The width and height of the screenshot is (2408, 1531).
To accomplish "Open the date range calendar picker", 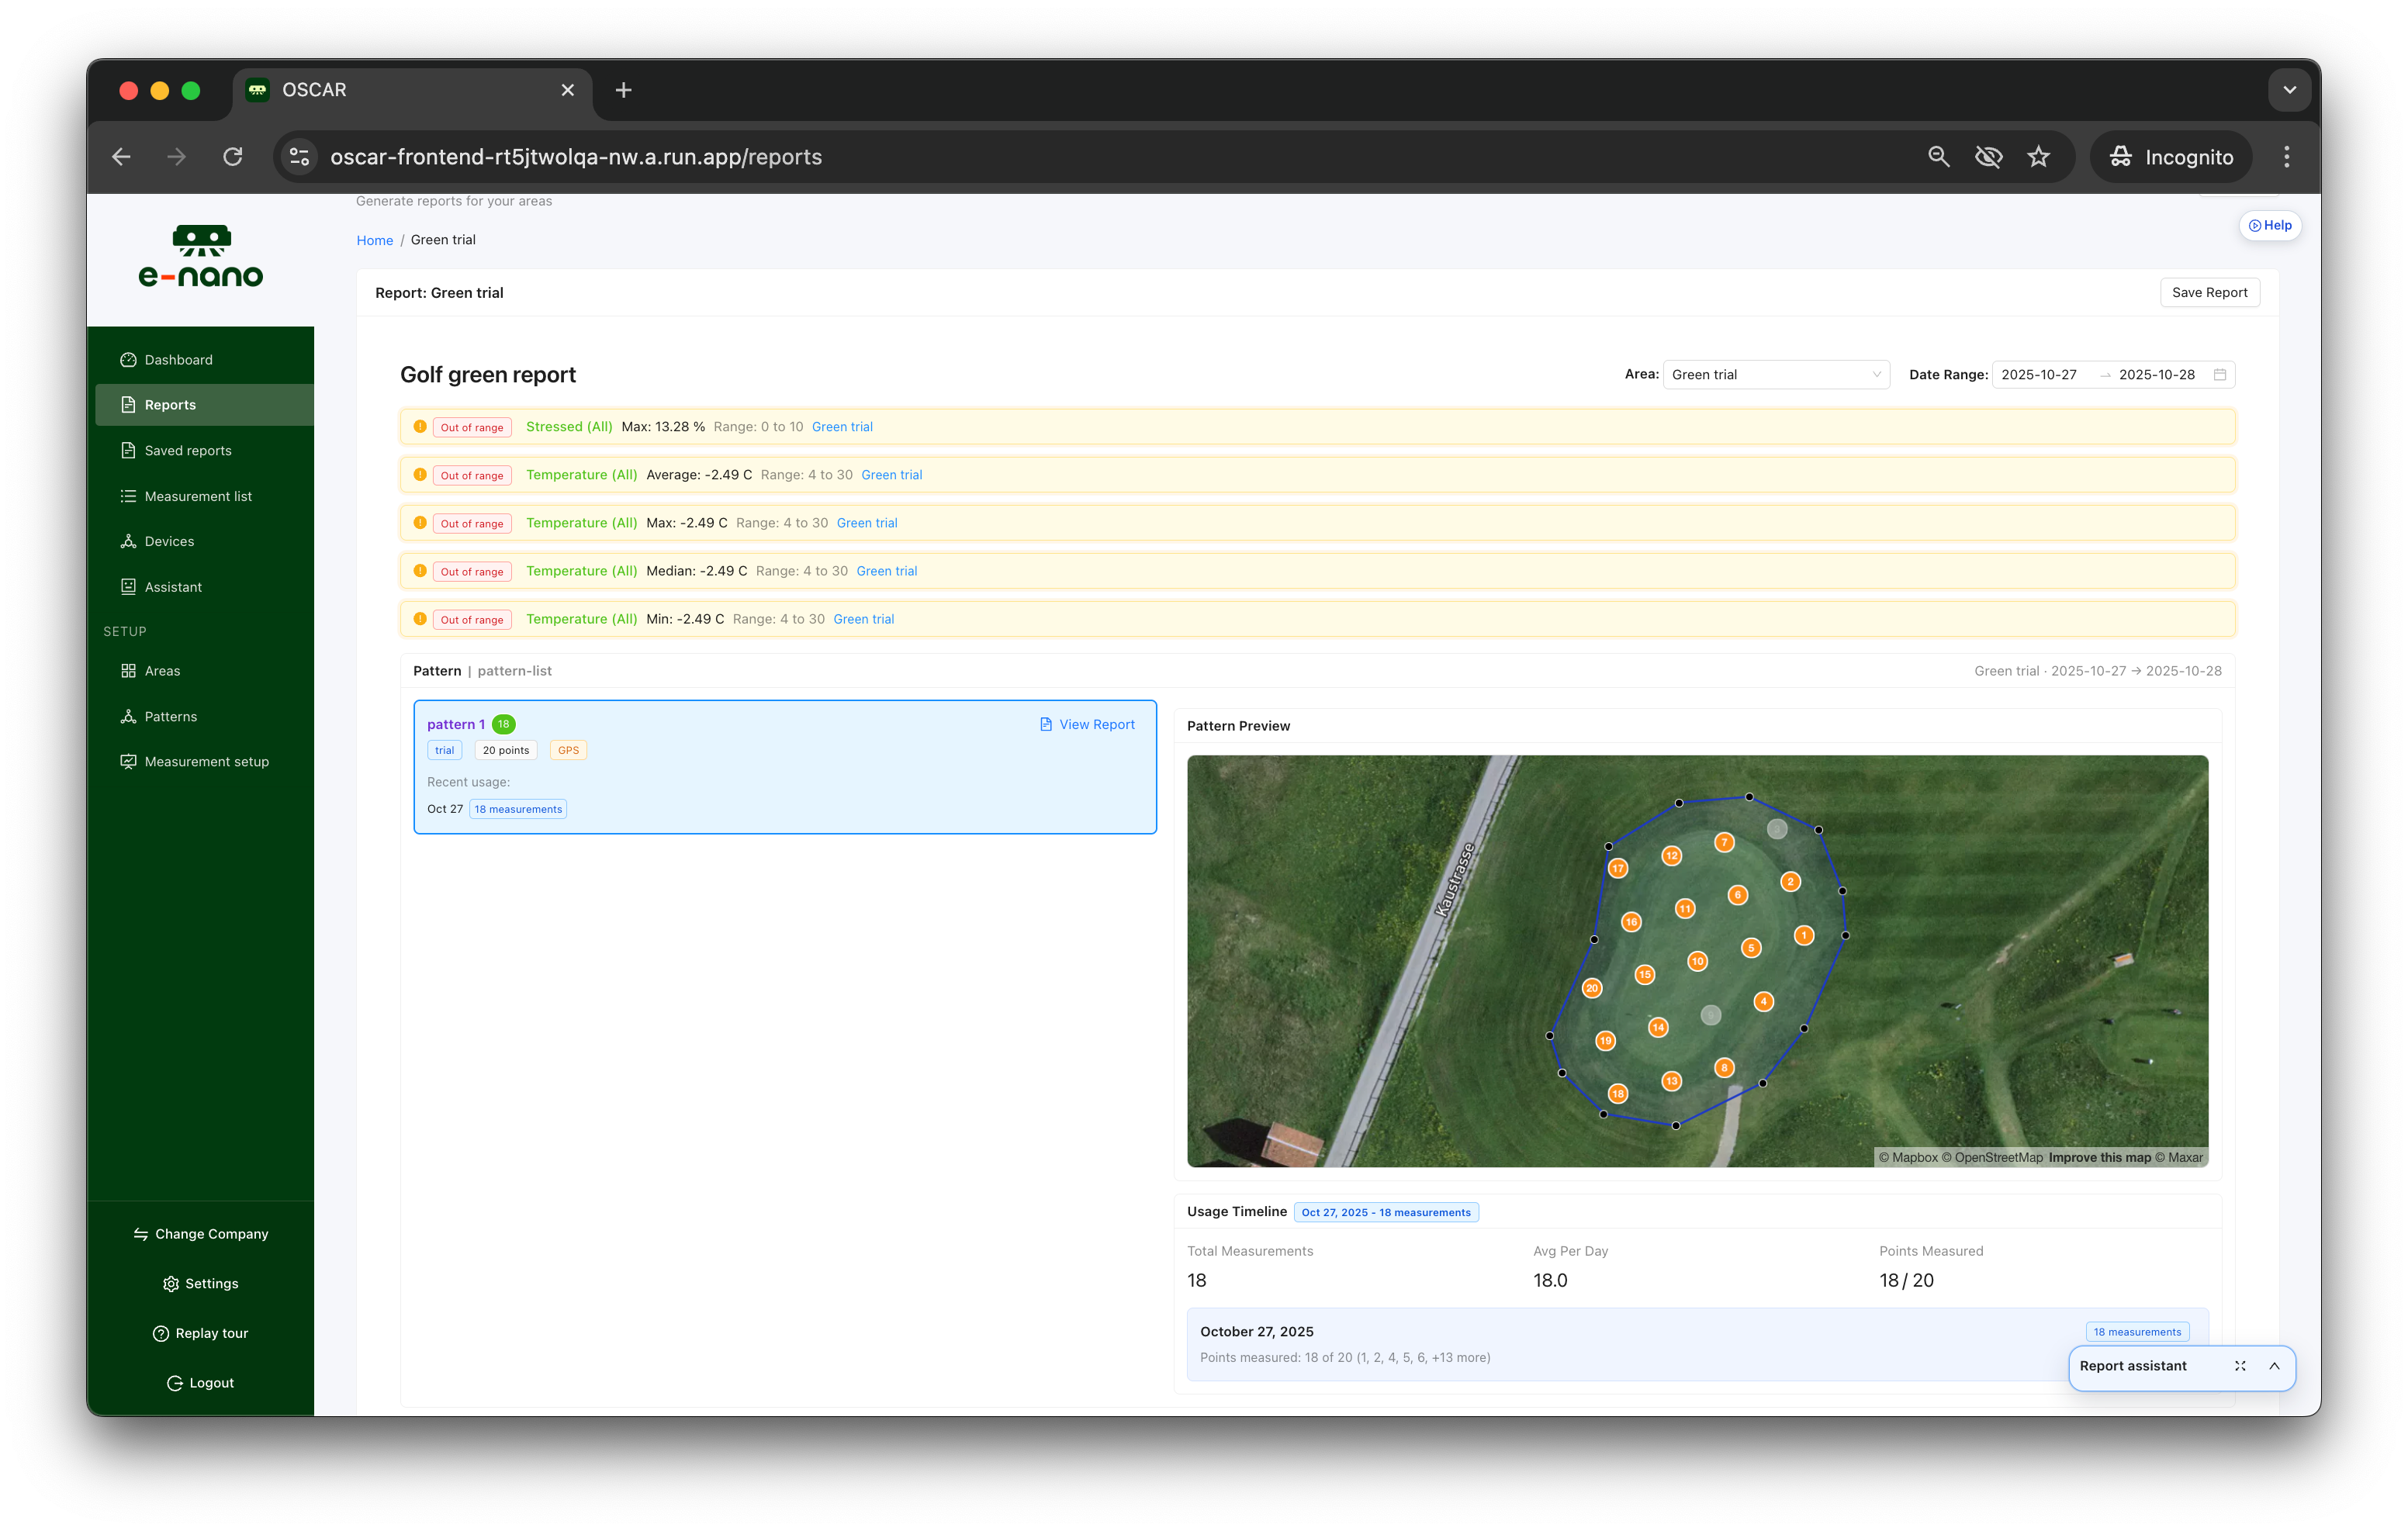I will pos(2221,374).
